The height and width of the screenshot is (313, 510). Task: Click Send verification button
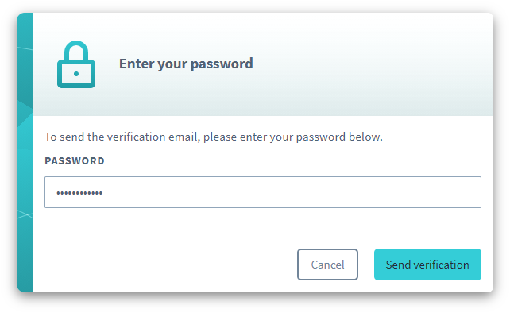[427, 265]
